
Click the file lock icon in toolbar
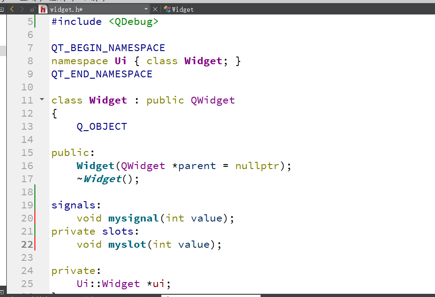click(33, 9)
